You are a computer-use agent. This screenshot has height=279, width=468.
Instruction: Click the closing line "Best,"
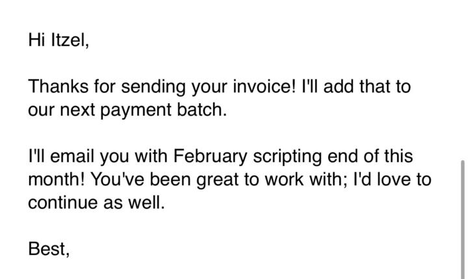pos(49,249)
